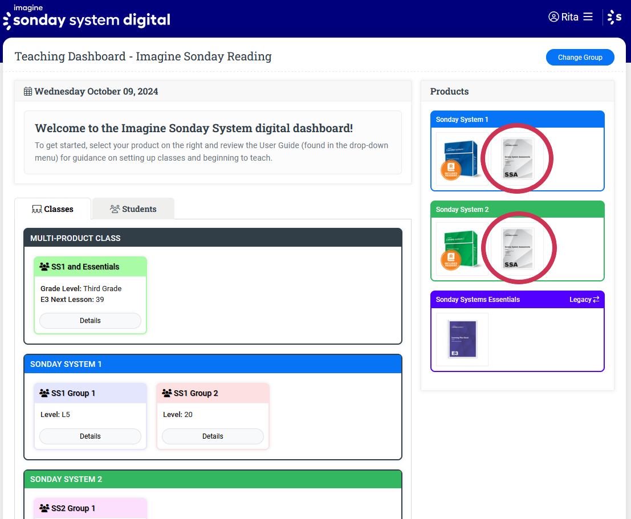Open SSA assessment under Sonday System 2
This screenshot has width=631, height=519.
point(518,249)
